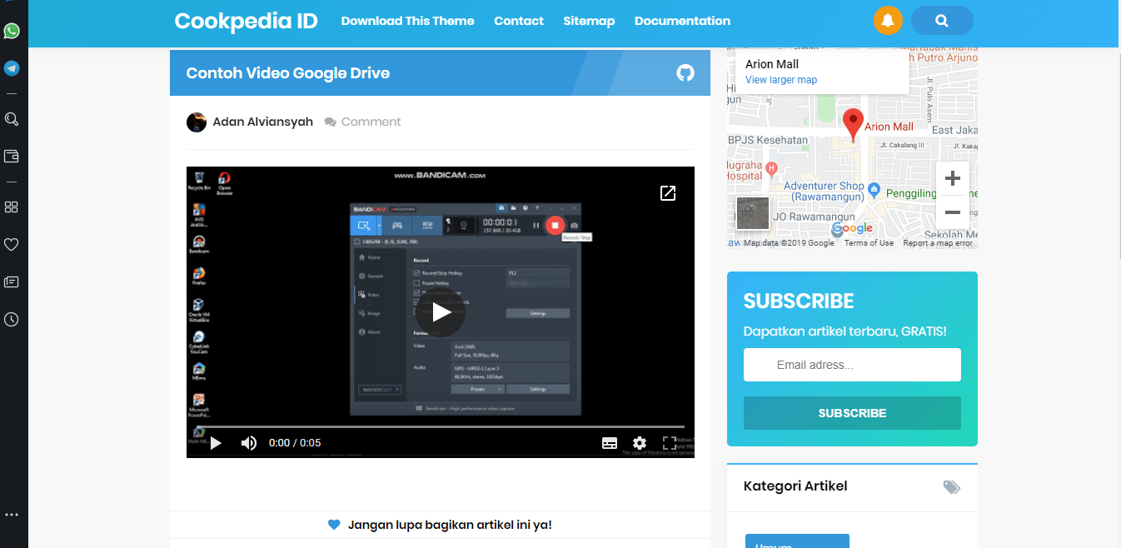The image size is (1121, 548).
Task: Open video in new window icon
Action: click(x=668, y=193)
